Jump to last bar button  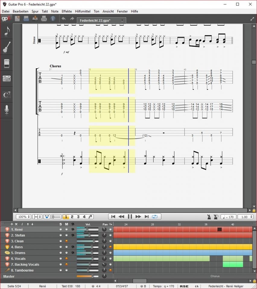coord(146,217)
